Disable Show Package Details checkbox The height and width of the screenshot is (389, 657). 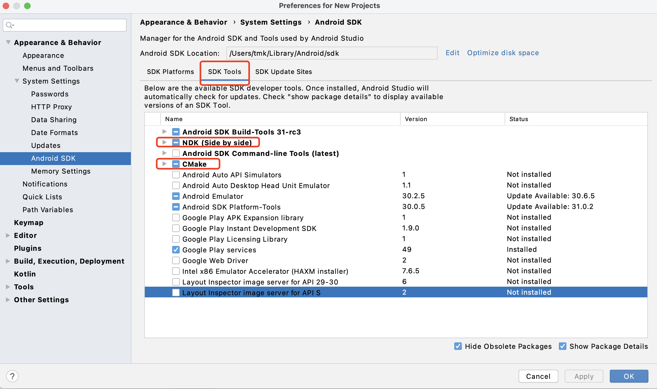pos(562,346)
